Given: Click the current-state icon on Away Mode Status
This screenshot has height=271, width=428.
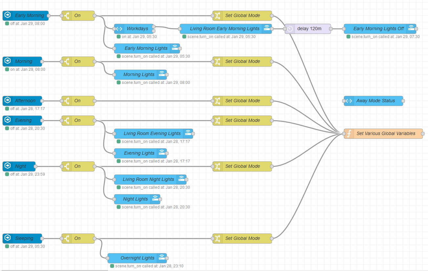Looking at the screenshot, I should 349,101.
